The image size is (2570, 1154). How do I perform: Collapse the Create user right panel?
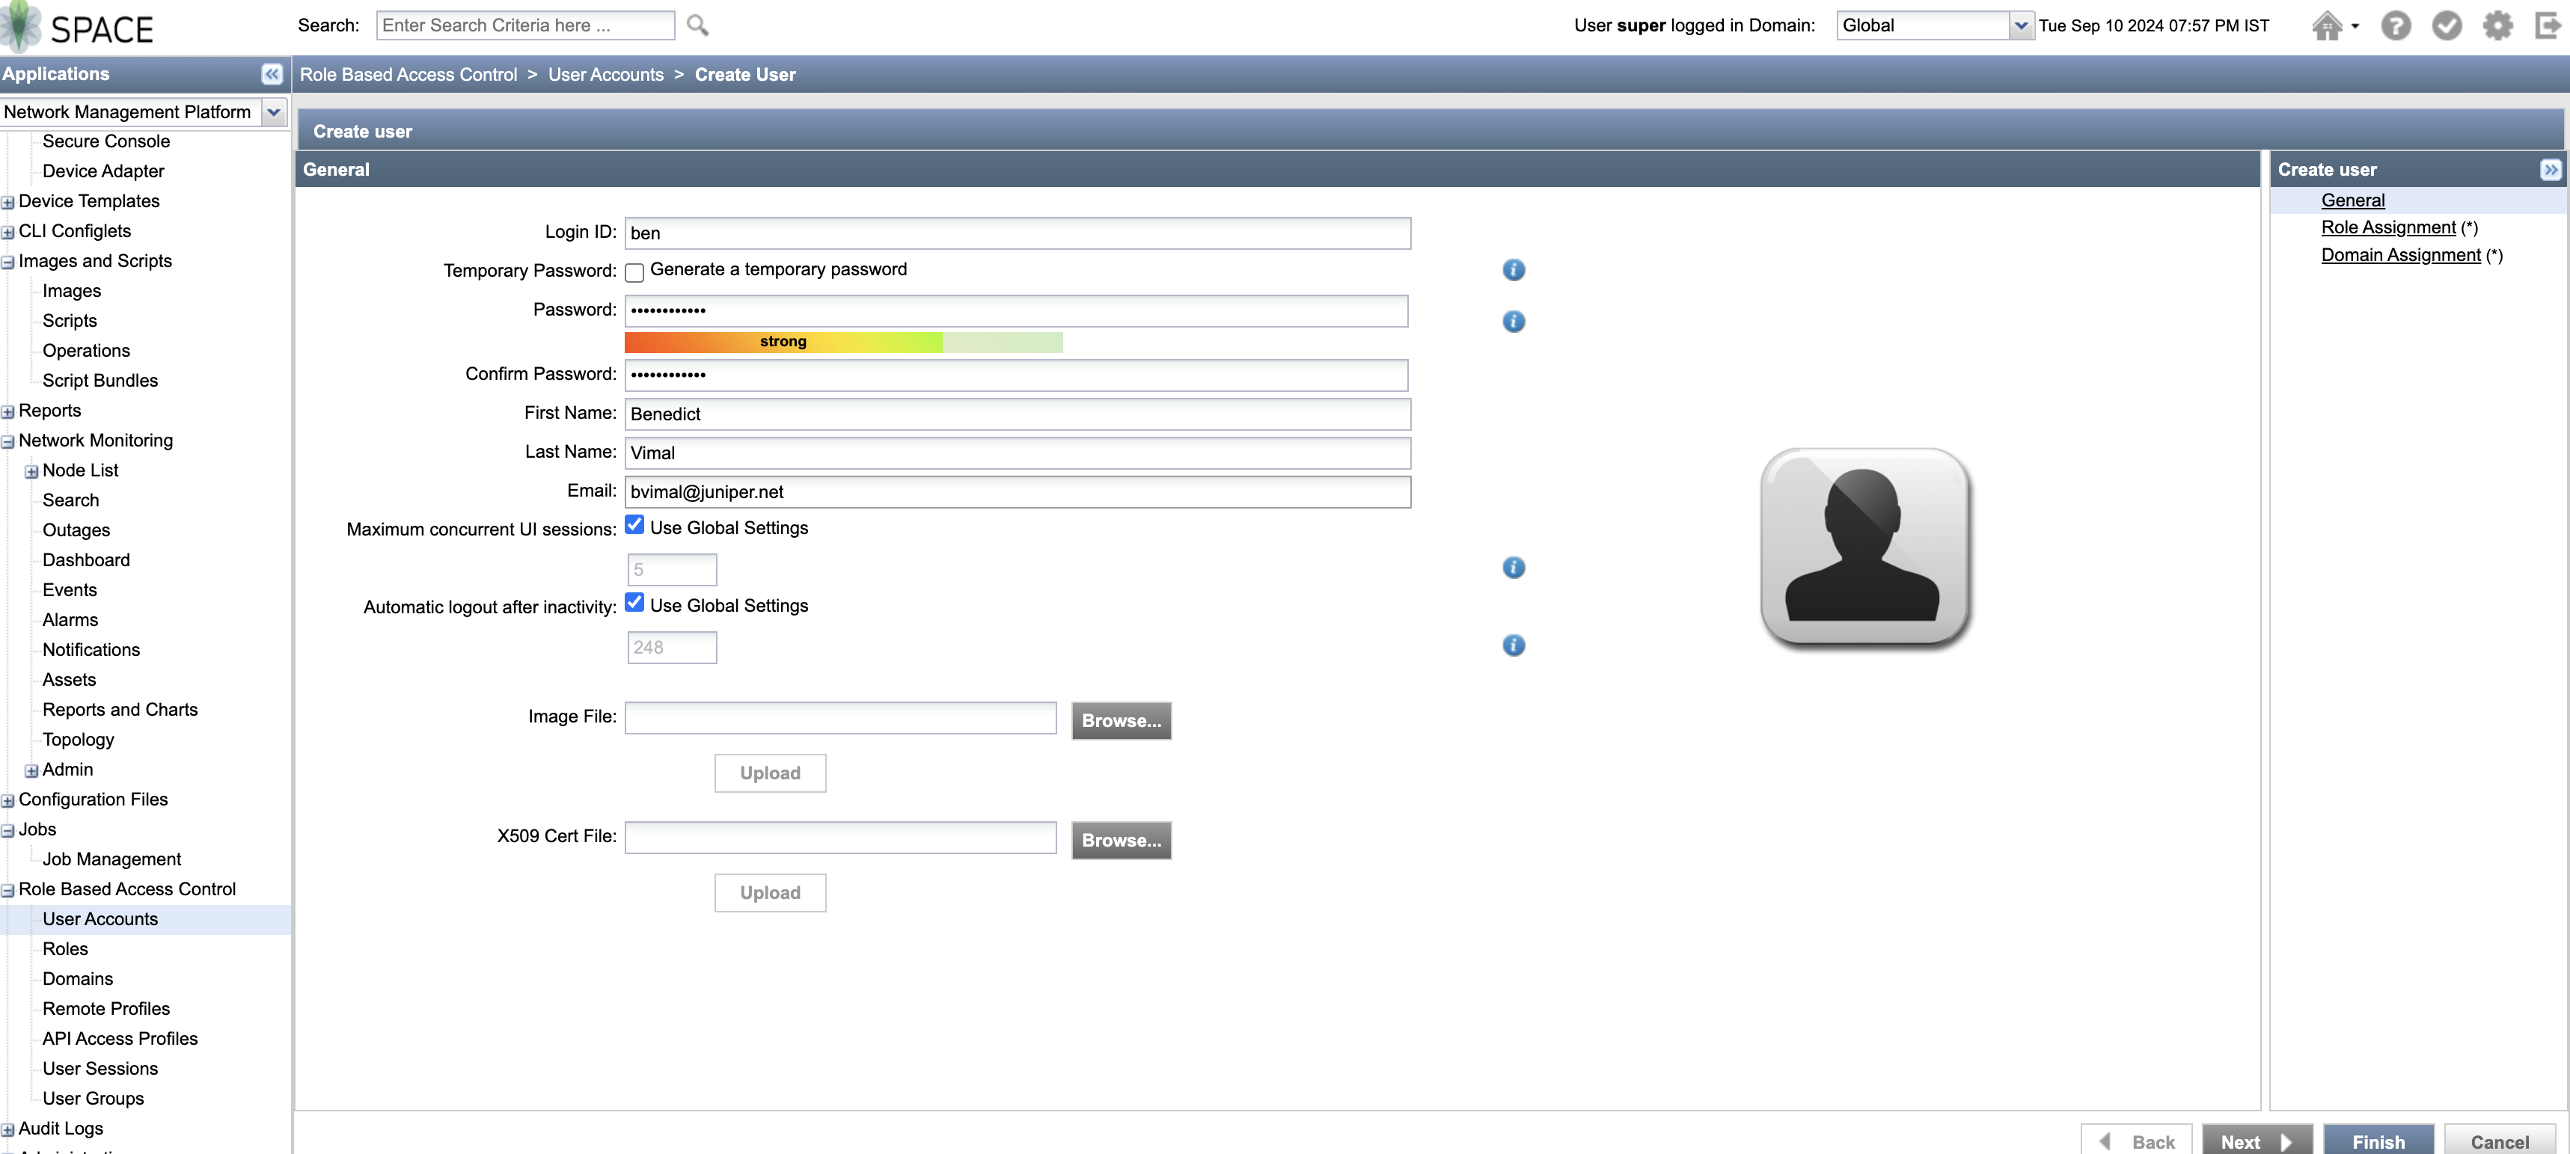click(x=2550, y=170)
